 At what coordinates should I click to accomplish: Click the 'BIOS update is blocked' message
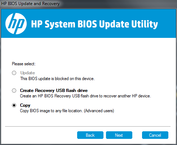pyautogui.click(x=57, y=79)
